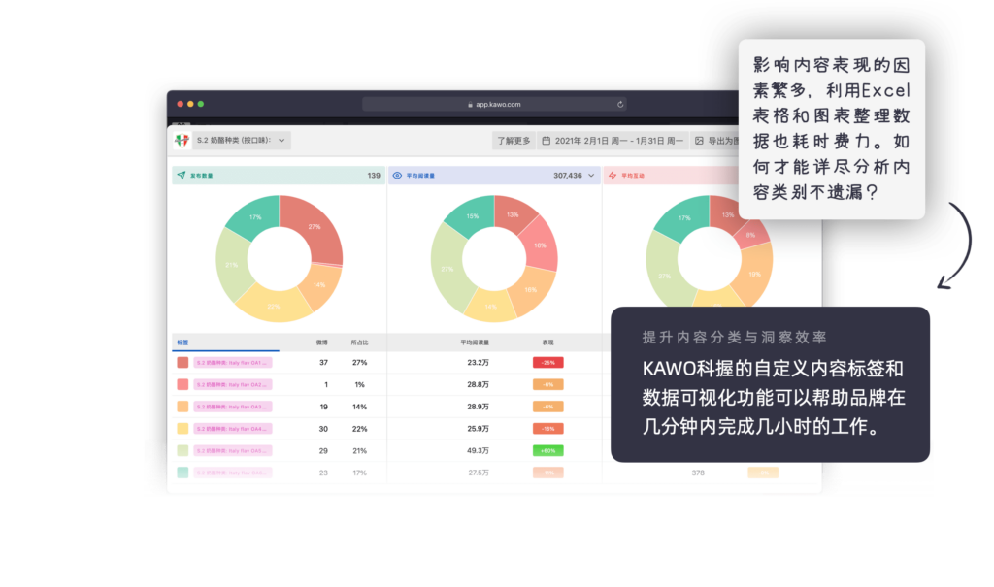Viewport: 994px width, 587px height.
Task: Click the 49.3万 average reads value
Action: click(478, 451)
